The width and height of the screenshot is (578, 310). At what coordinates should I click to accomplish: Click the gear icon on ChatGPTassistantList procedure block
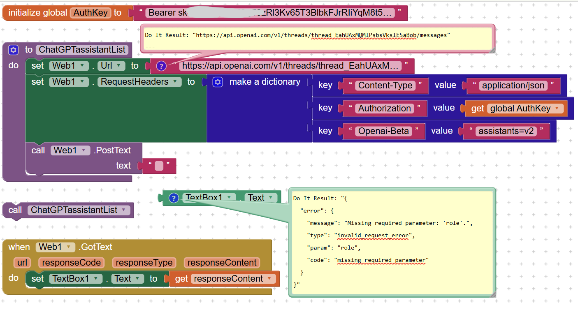coord(14,50)
